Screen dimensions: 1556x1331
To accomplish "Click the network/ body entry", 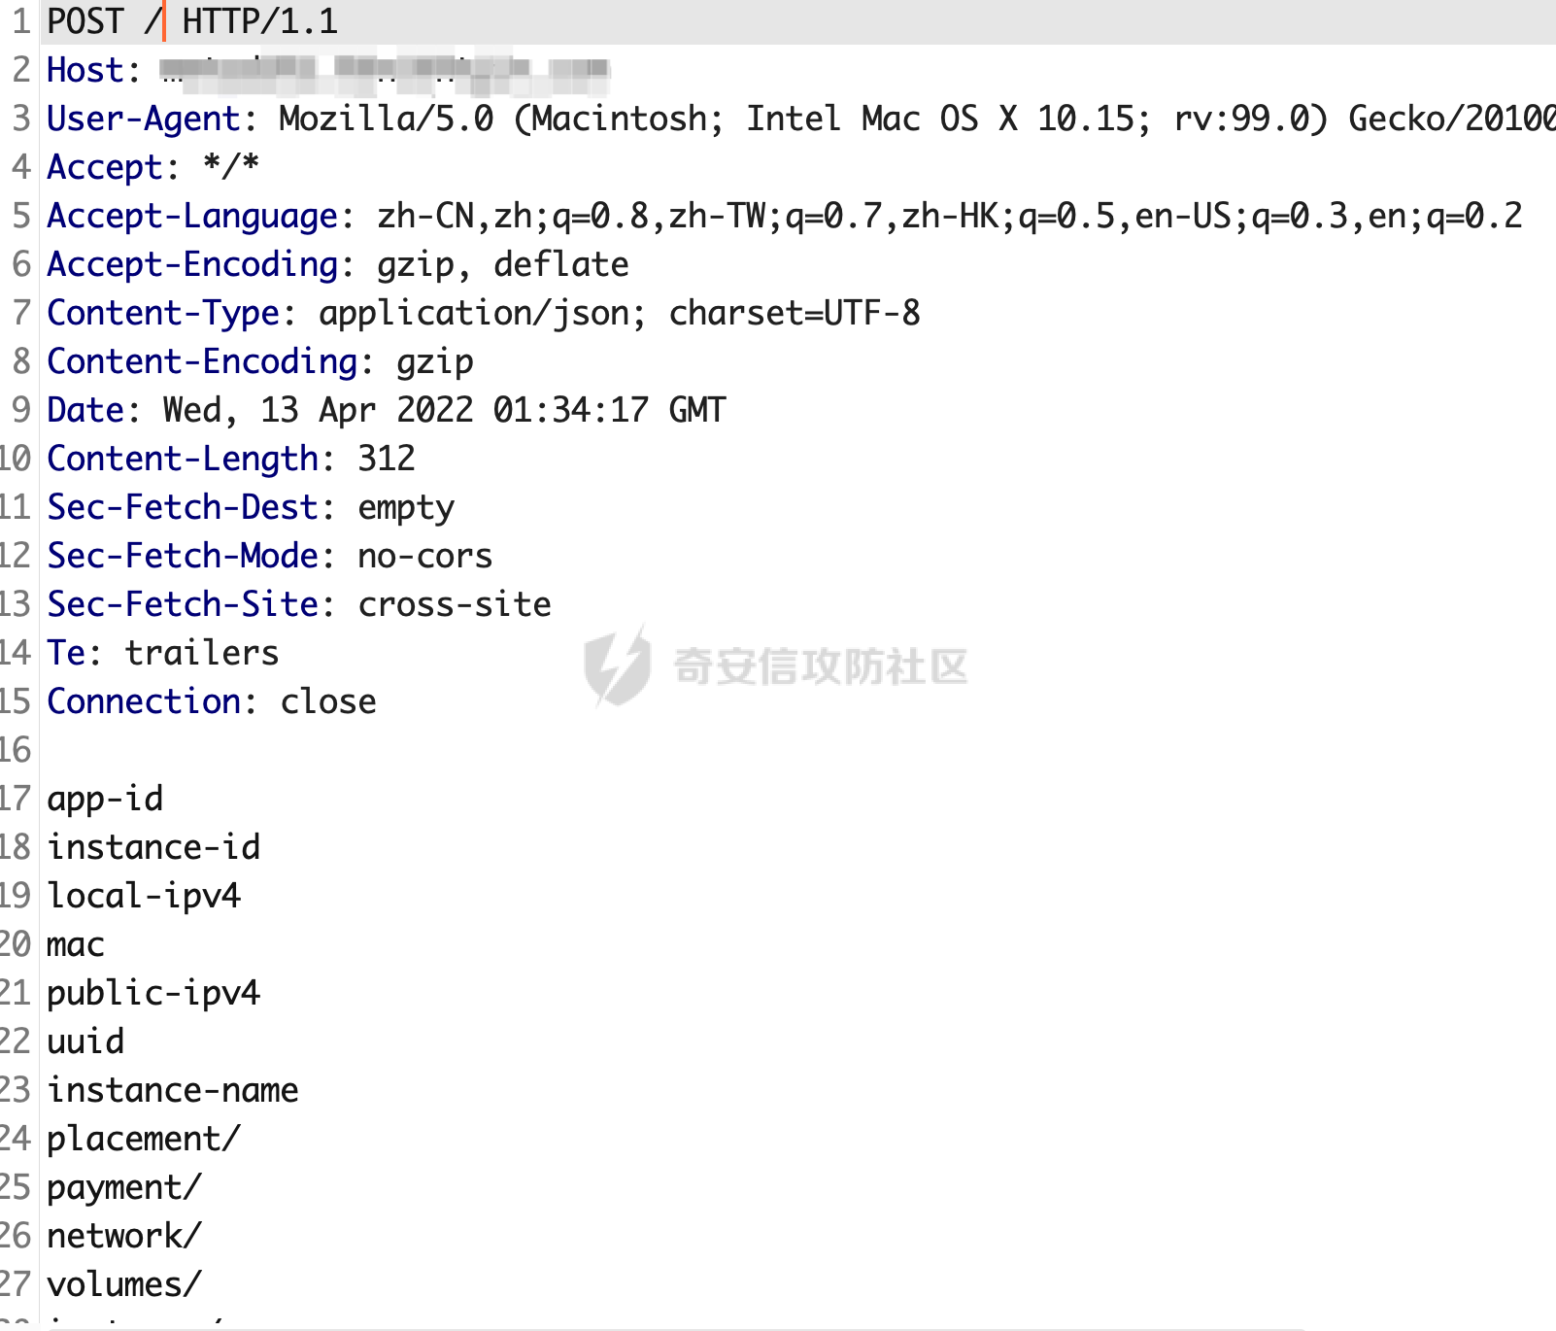I will click(124, 1236).
